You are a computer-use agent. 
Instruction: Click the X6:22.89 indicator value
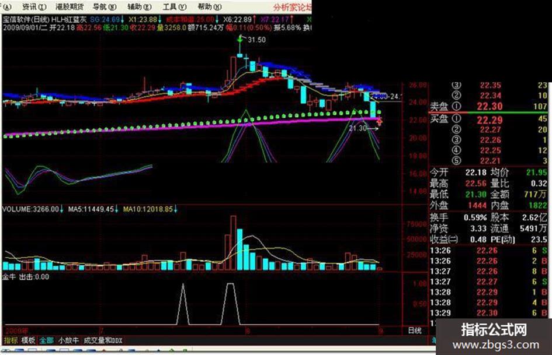coord(237,19)
